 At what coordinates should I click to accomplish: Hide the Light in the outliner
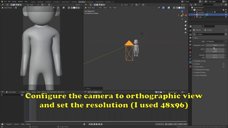(x=226, y=17)
